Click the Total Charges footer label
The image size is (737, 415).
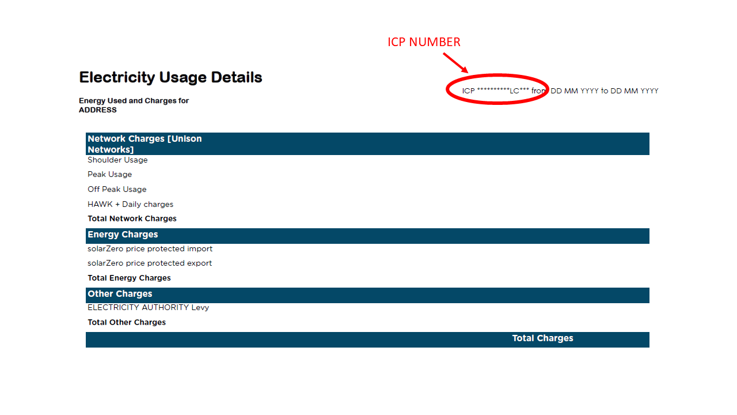click(542, 338)
